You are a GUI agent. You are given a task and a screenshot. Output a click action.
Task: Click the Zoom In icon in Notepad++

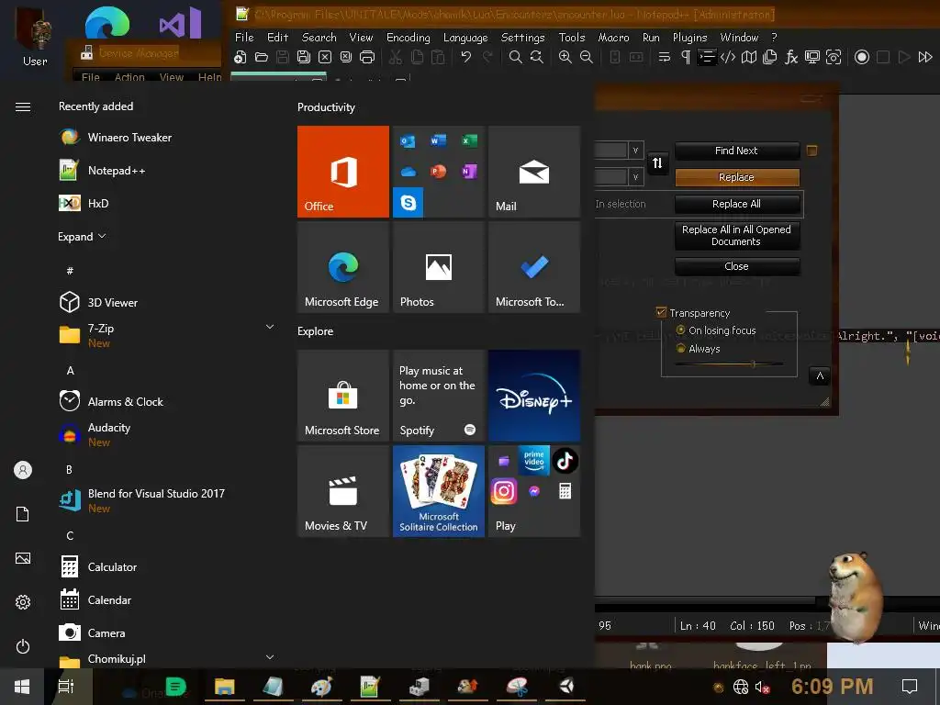[x=565, y=57]
